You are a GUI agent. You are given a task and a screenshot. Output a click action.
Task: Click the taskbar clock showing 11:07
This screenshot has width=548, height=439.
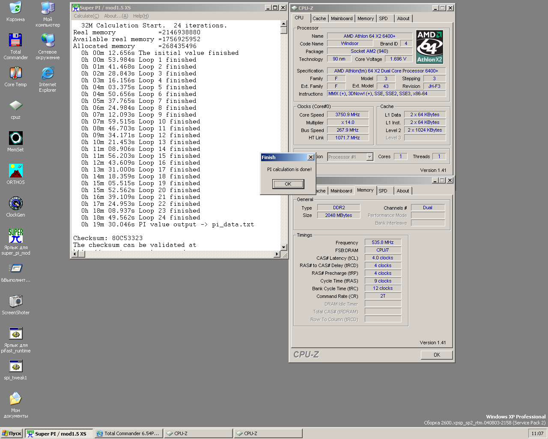click(x=537, y=433)
